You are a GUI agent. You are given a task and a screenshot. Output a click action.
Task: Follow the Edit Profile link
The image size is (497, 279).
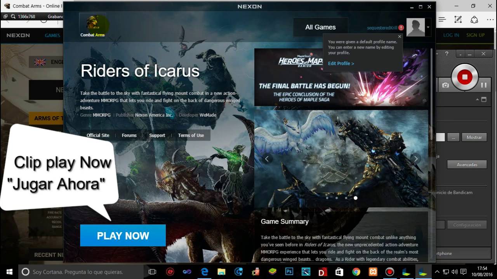(x=341, y=64)
